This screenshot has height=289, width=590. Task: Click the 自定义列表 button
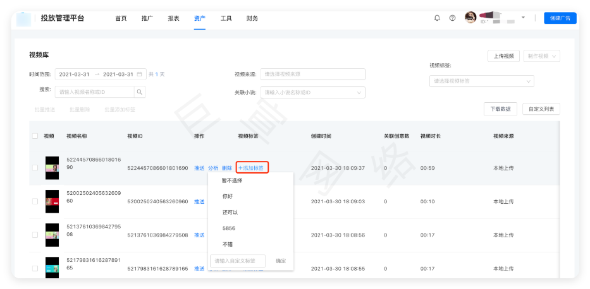pyautogui.click(x=541, y=109)
